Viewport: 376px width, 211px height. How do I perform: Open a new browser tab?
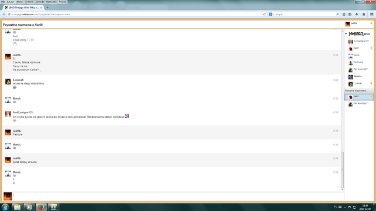pyautogui.click(x=48, y=8)
